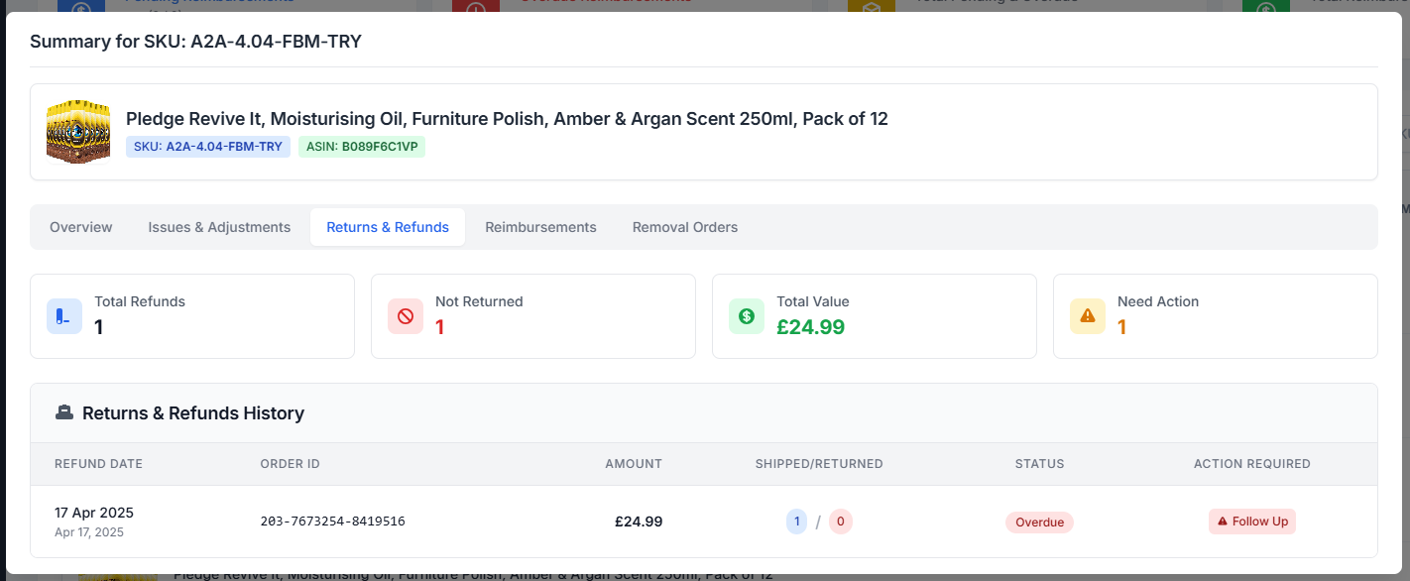Click the Total Refunds card icon
The height and width of the screenshot is (581, 1410).
[64, 316]
